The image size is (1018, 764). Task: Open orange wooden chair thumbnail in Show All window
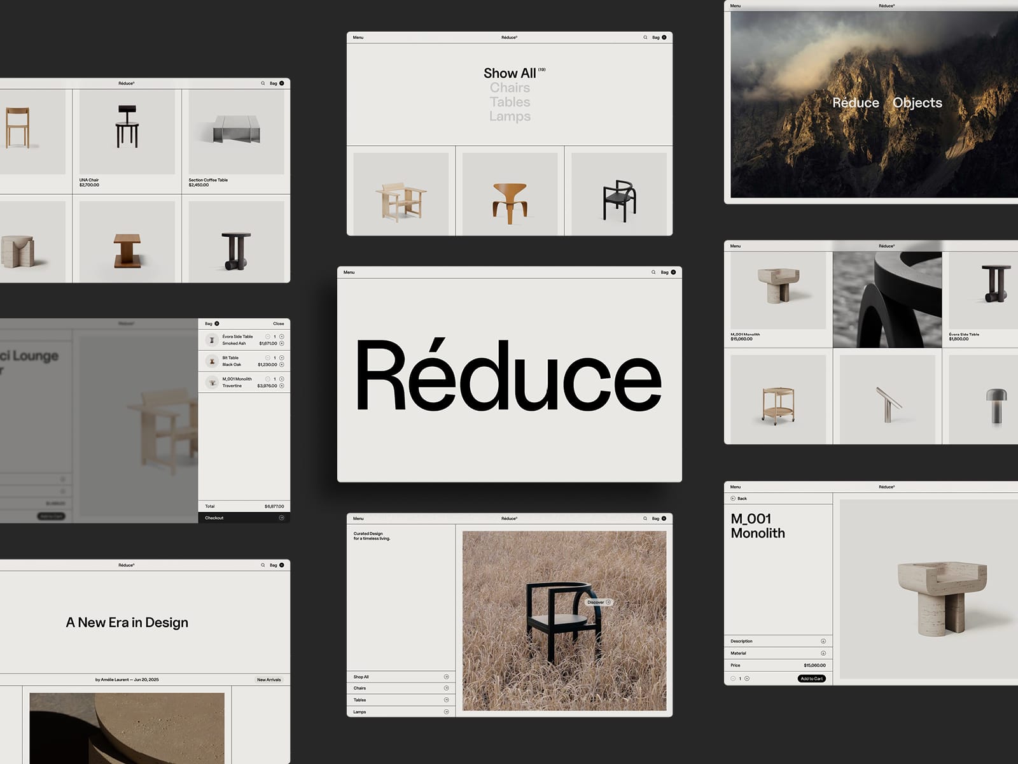510,194
